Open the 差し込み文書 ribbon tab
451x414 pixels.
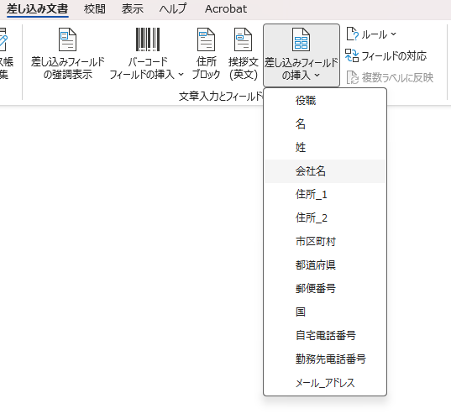click(38, 9)
